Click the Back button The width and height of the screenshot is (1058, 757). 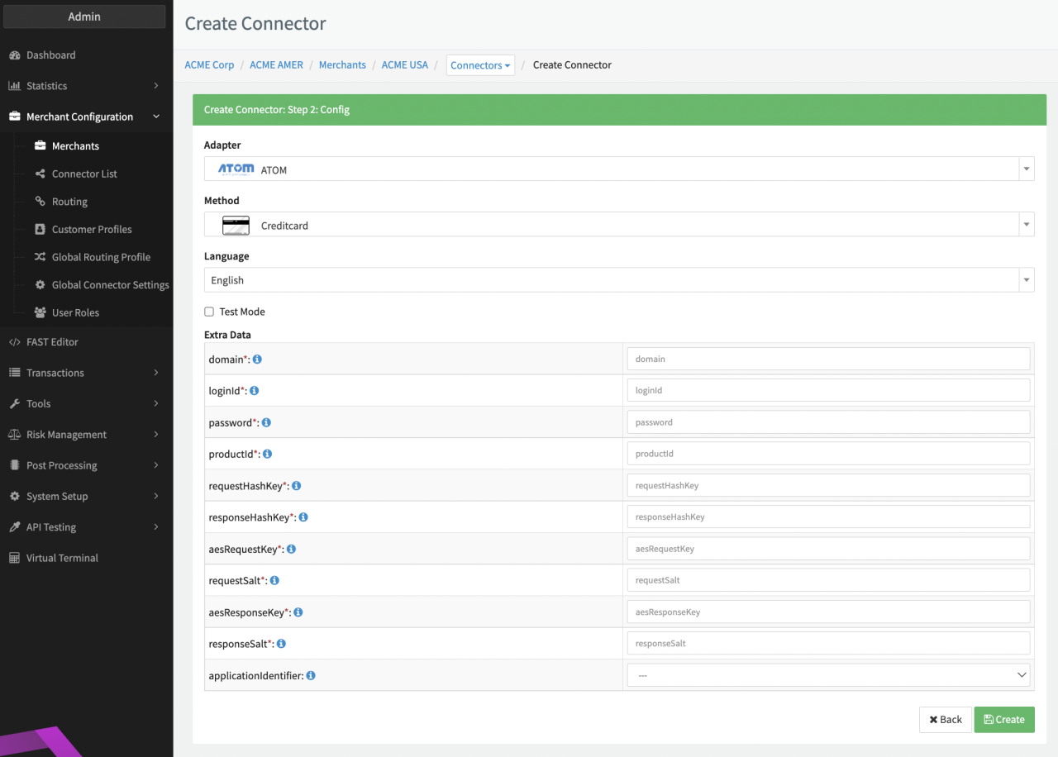point(945,720)
